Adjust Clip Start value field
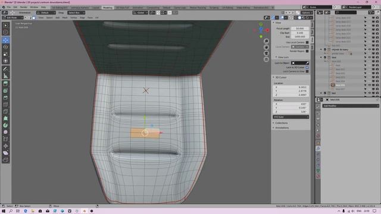Screen dimensions: 381x214 [x=300, y=33]
